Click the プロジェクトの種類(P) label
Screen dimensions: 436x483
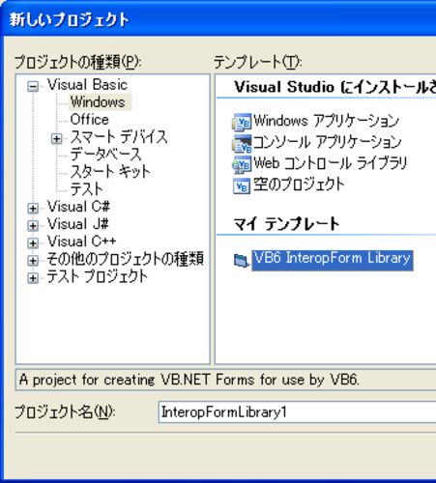coord(77,62)
